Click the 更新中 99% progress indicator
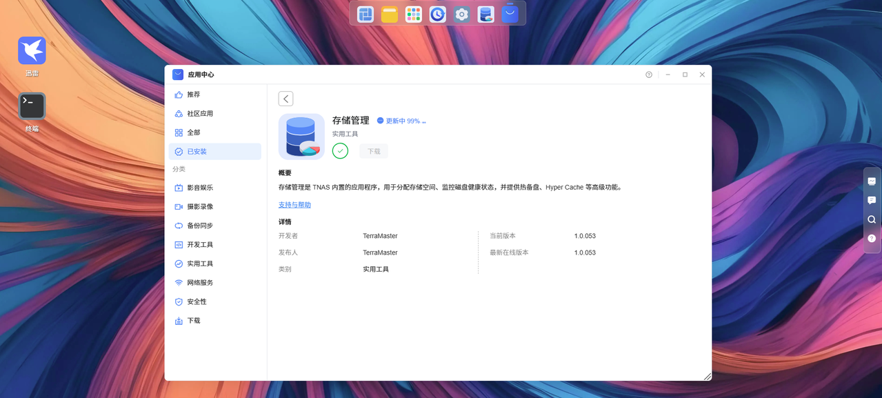 401,121
